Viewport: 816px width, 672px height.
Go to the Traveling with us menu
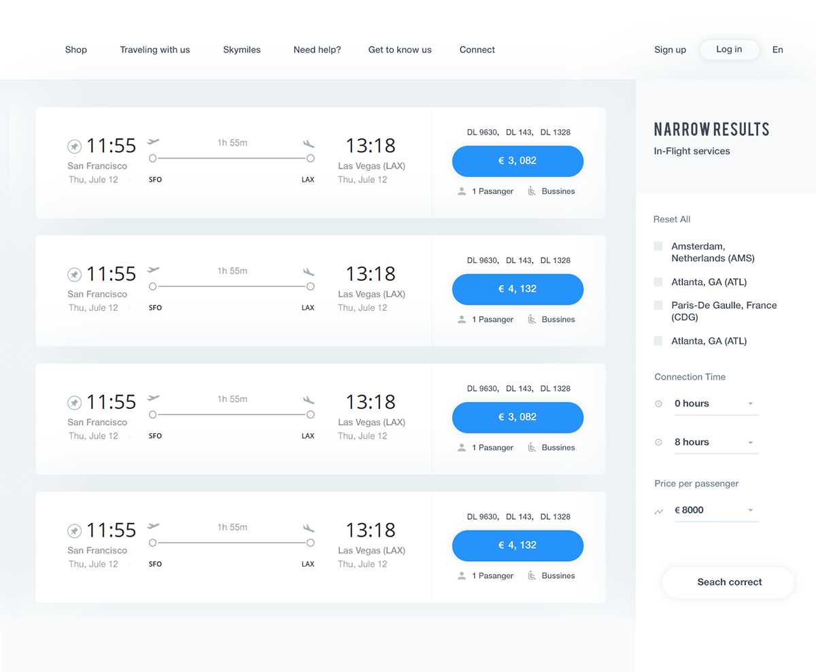tap(155, 50)
